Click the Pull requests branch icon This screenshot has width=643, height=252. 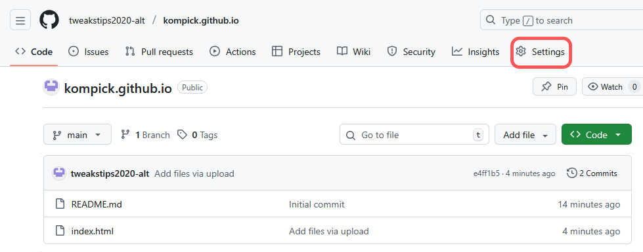point(130,52)
